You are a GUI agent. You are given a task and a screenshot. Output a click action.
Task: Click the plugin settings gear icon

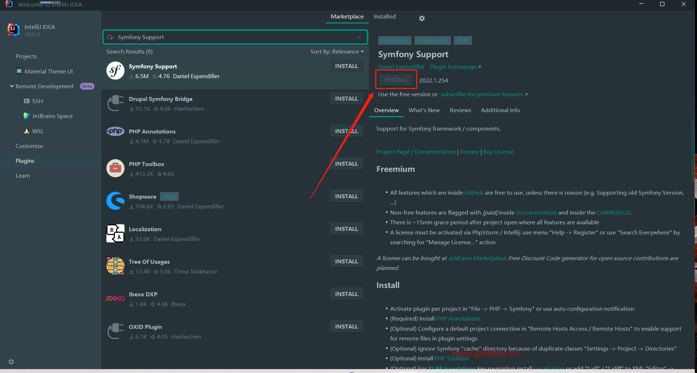[422, 18]
